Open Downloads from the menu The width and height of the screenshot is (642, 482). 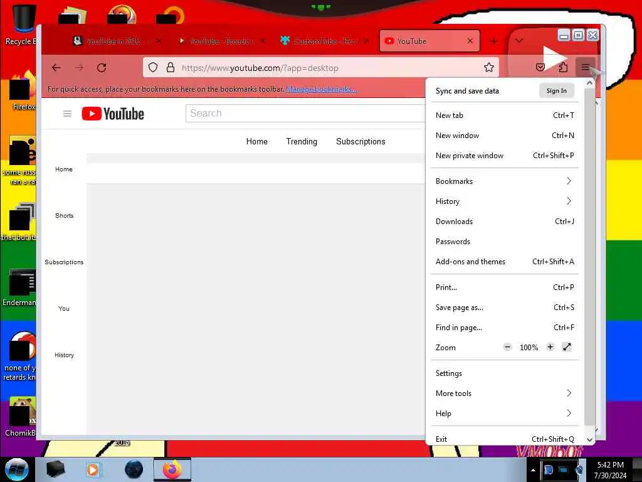[x=505, y=222]
